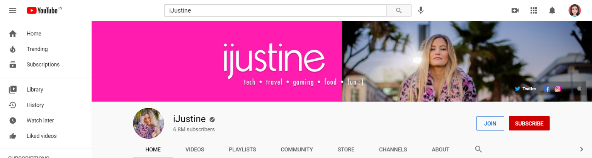Open the account avatar menu

point(575,10)
